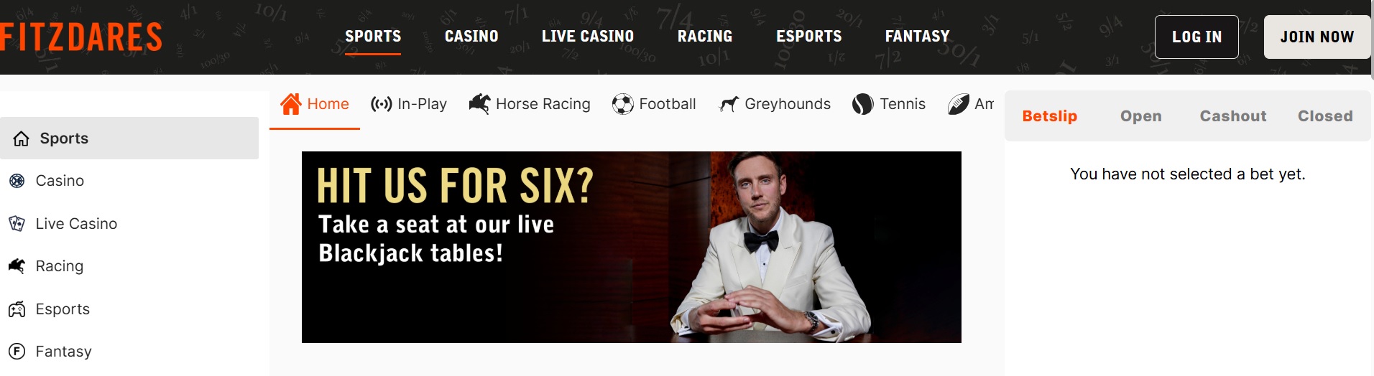Viewport: 1374px width, 376px height.
Task: Click the Fitzdares logo
Action: tap(80, 37)
